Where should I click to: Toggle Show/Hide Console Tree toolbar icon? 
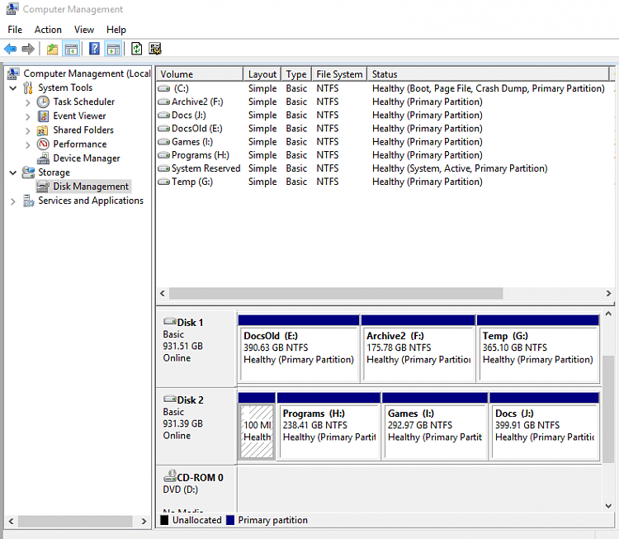pyautogui.click(x=72, y=49)
